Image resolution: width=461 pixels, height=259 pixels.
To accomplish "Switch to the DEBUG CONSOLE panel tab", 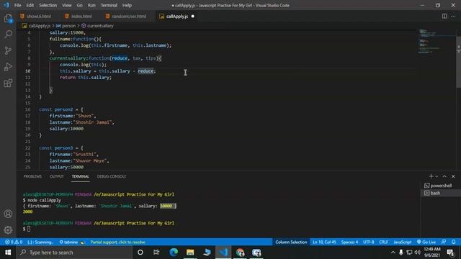I will coord(112,176).
